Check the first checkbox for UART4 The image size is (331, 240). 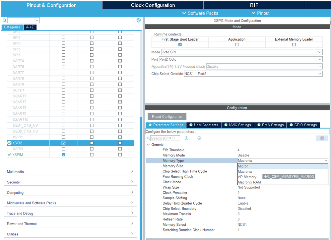pos(63,61)
